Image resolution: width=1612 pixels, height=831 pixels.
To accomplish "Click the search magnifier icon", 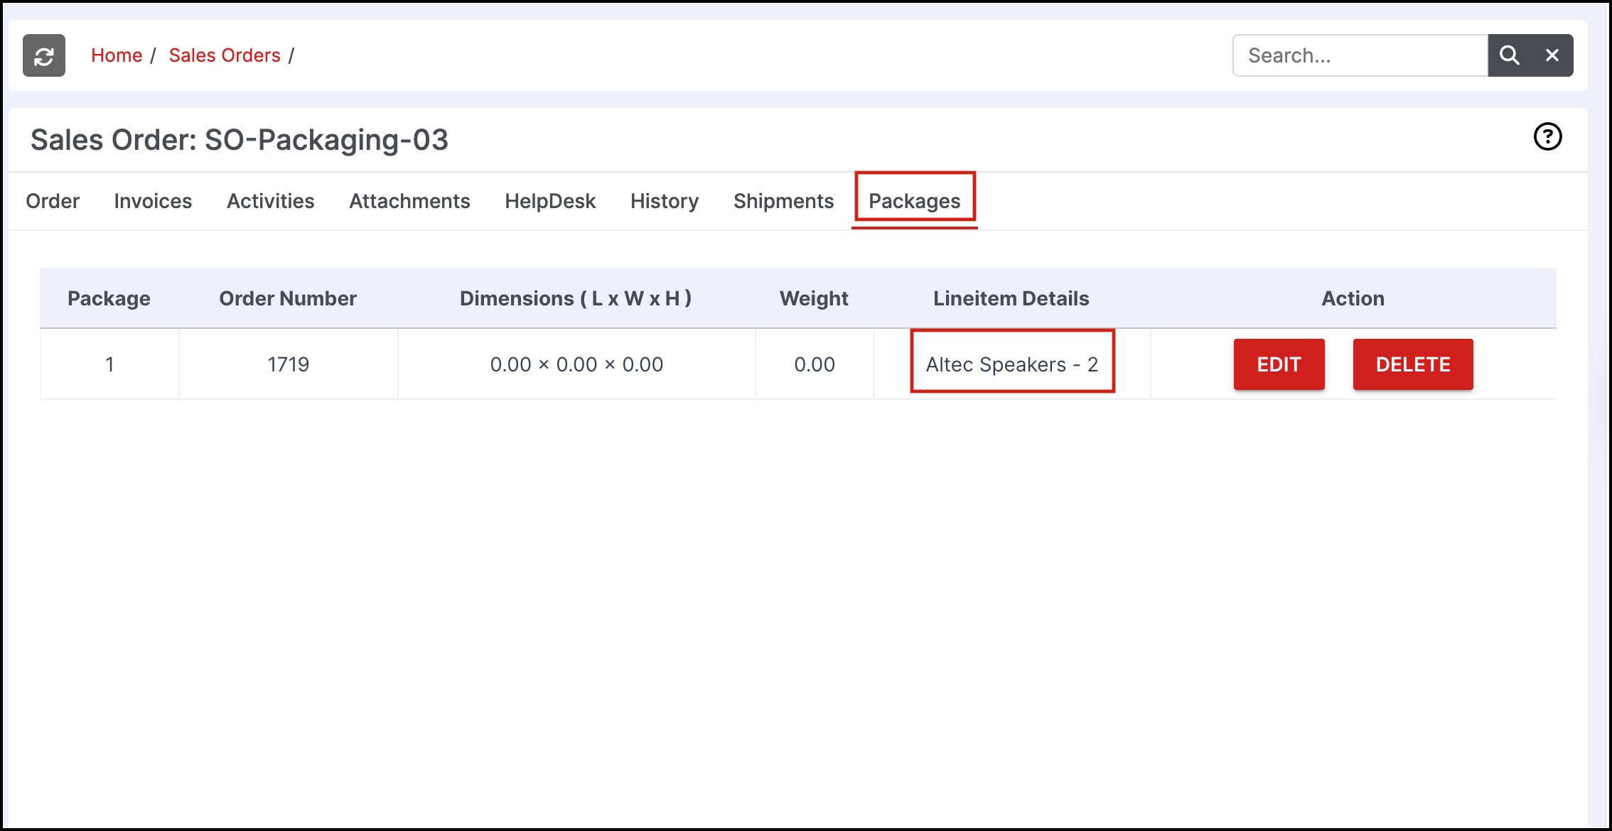I will (1509, 55).
